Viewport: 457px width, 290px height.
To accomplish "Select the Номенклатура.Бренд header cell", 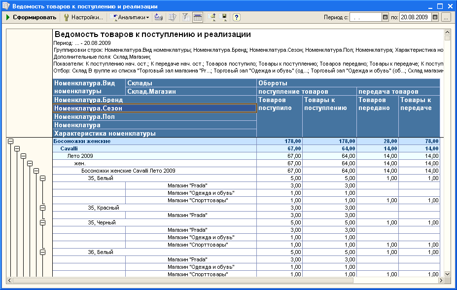I will pyautogui.click(x=155, y=100).
